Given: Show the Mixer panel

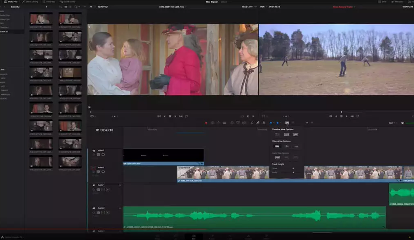Looking at the screenshot, I should [x=383, y=2].
